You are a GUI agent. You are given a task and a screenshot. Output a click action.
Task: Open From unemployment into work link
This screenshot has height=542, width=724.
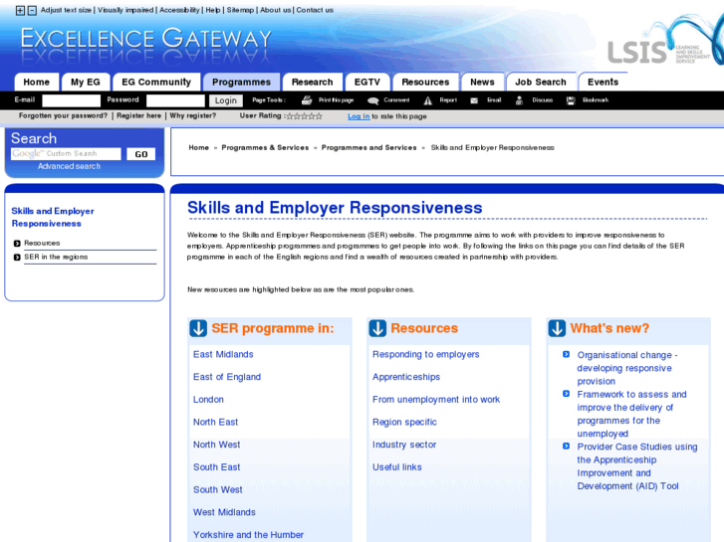[436, 400]
